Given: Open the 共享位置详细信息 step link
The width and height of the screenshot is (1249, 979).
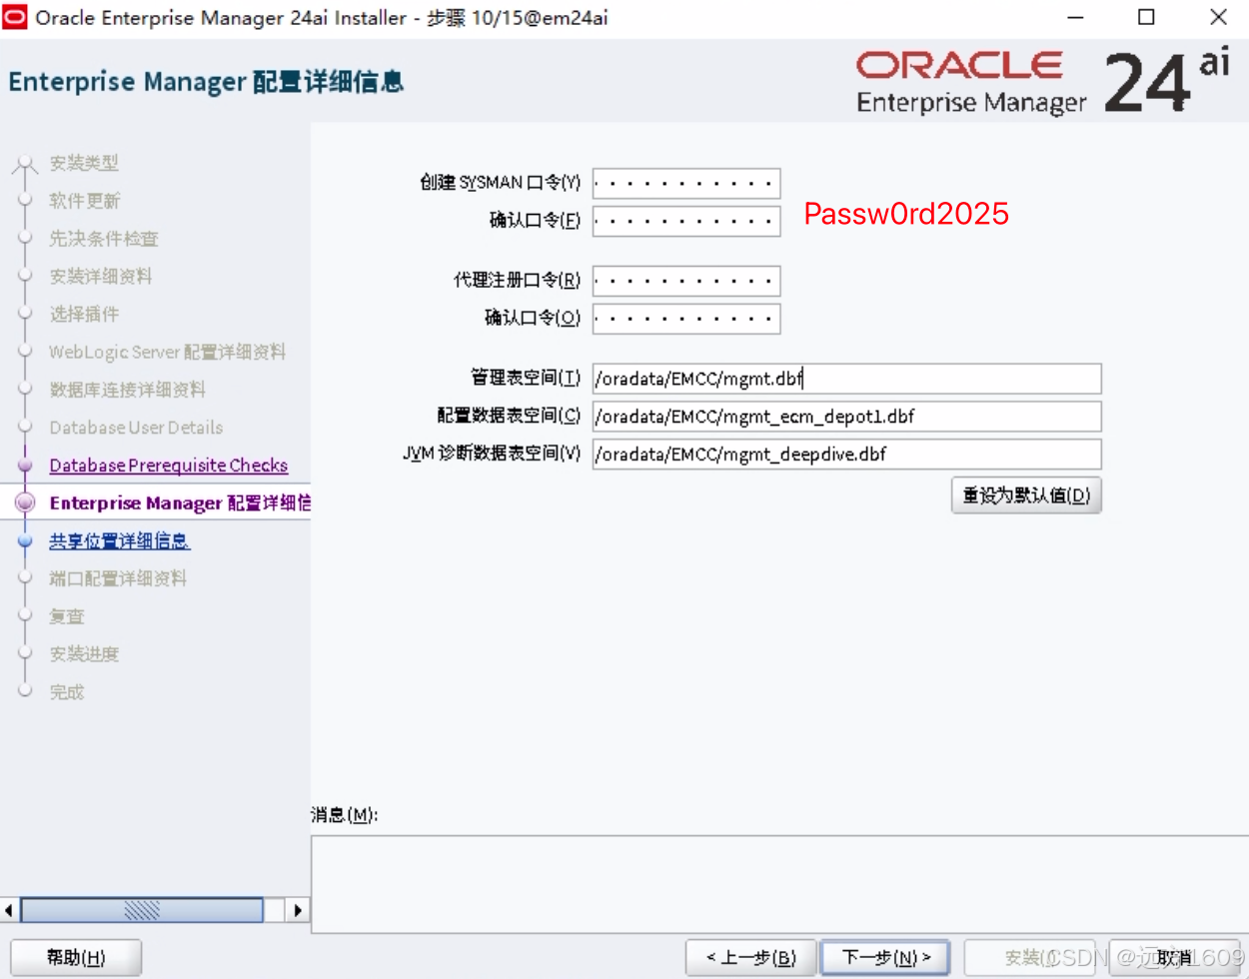Looking at the screenshot, I should pyautogui.click(x=119, y=540).
